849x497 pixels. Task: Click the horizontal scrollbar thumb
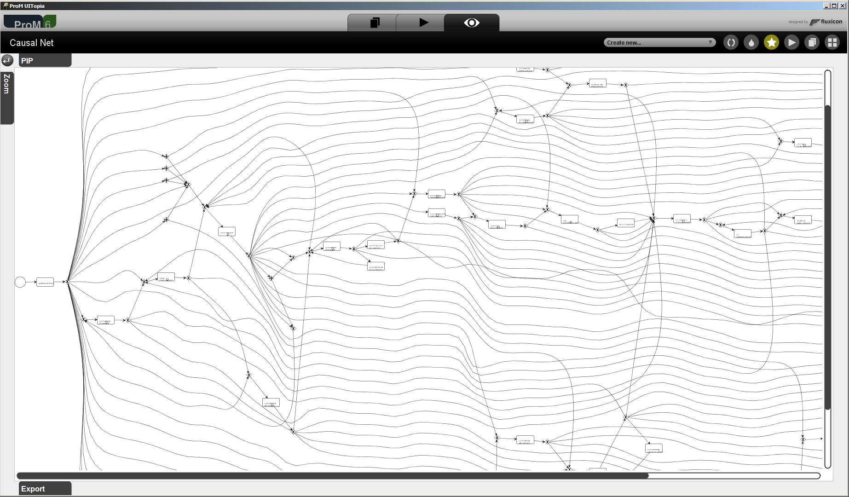coord(333,475)
